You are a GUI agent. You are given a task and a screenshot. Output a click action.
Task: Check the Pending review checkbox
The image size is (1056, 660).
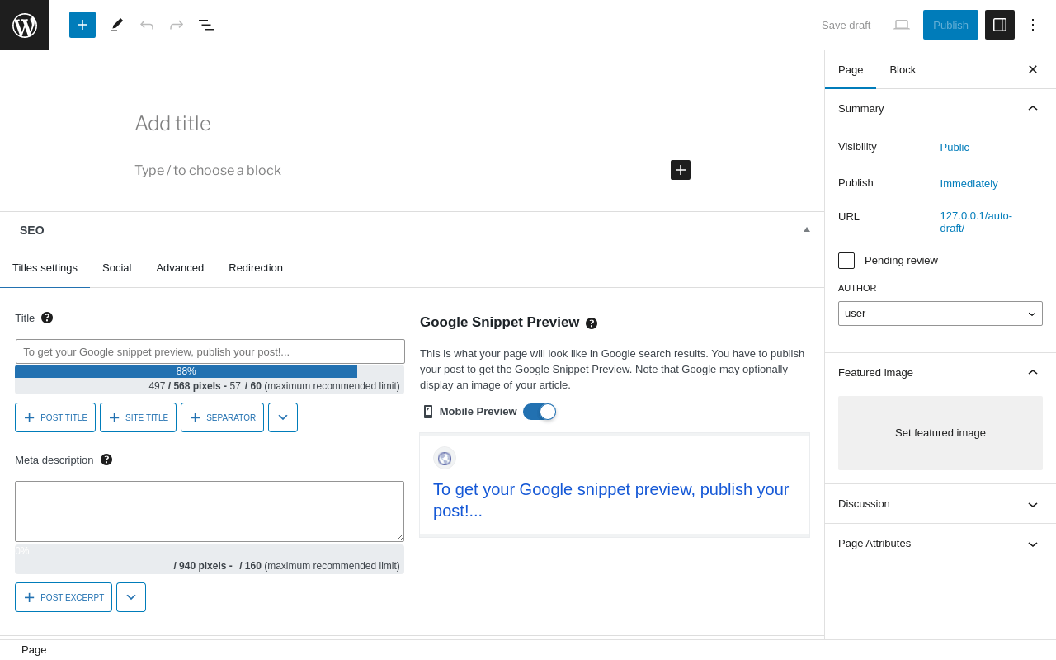tap(846, 261)
